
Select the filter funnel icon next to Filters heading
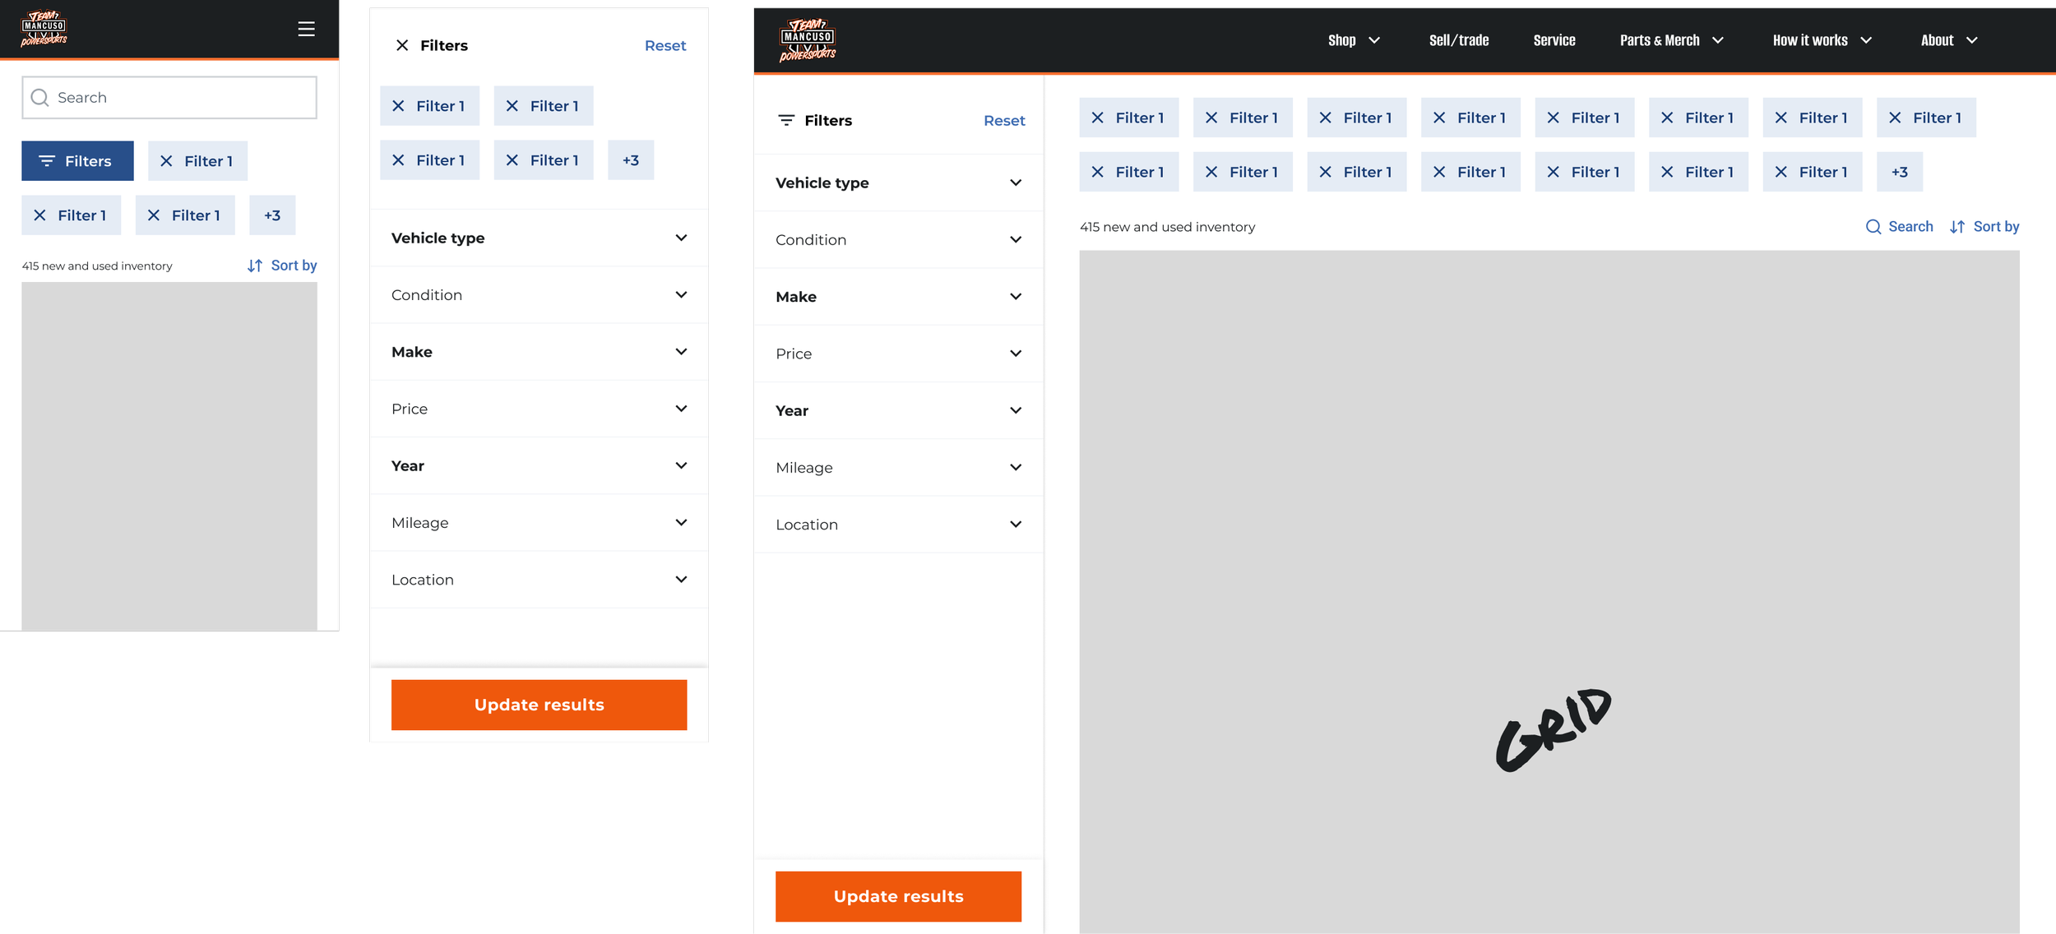pyautogui.click(x=787, y=120)
